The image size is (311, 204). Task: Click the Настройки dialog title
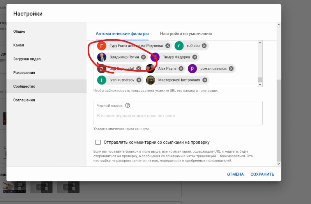click(x=28, y=14)
